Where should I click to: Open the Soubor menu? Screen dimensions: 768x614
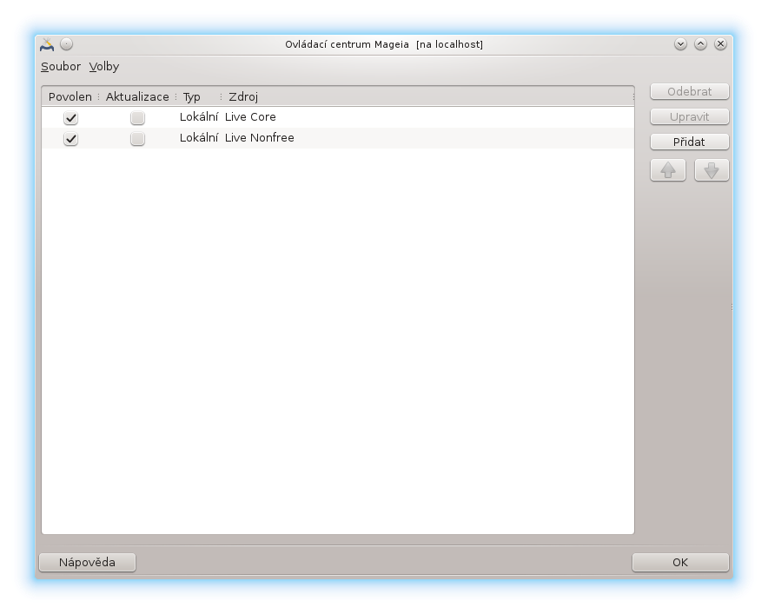[61, 67]
